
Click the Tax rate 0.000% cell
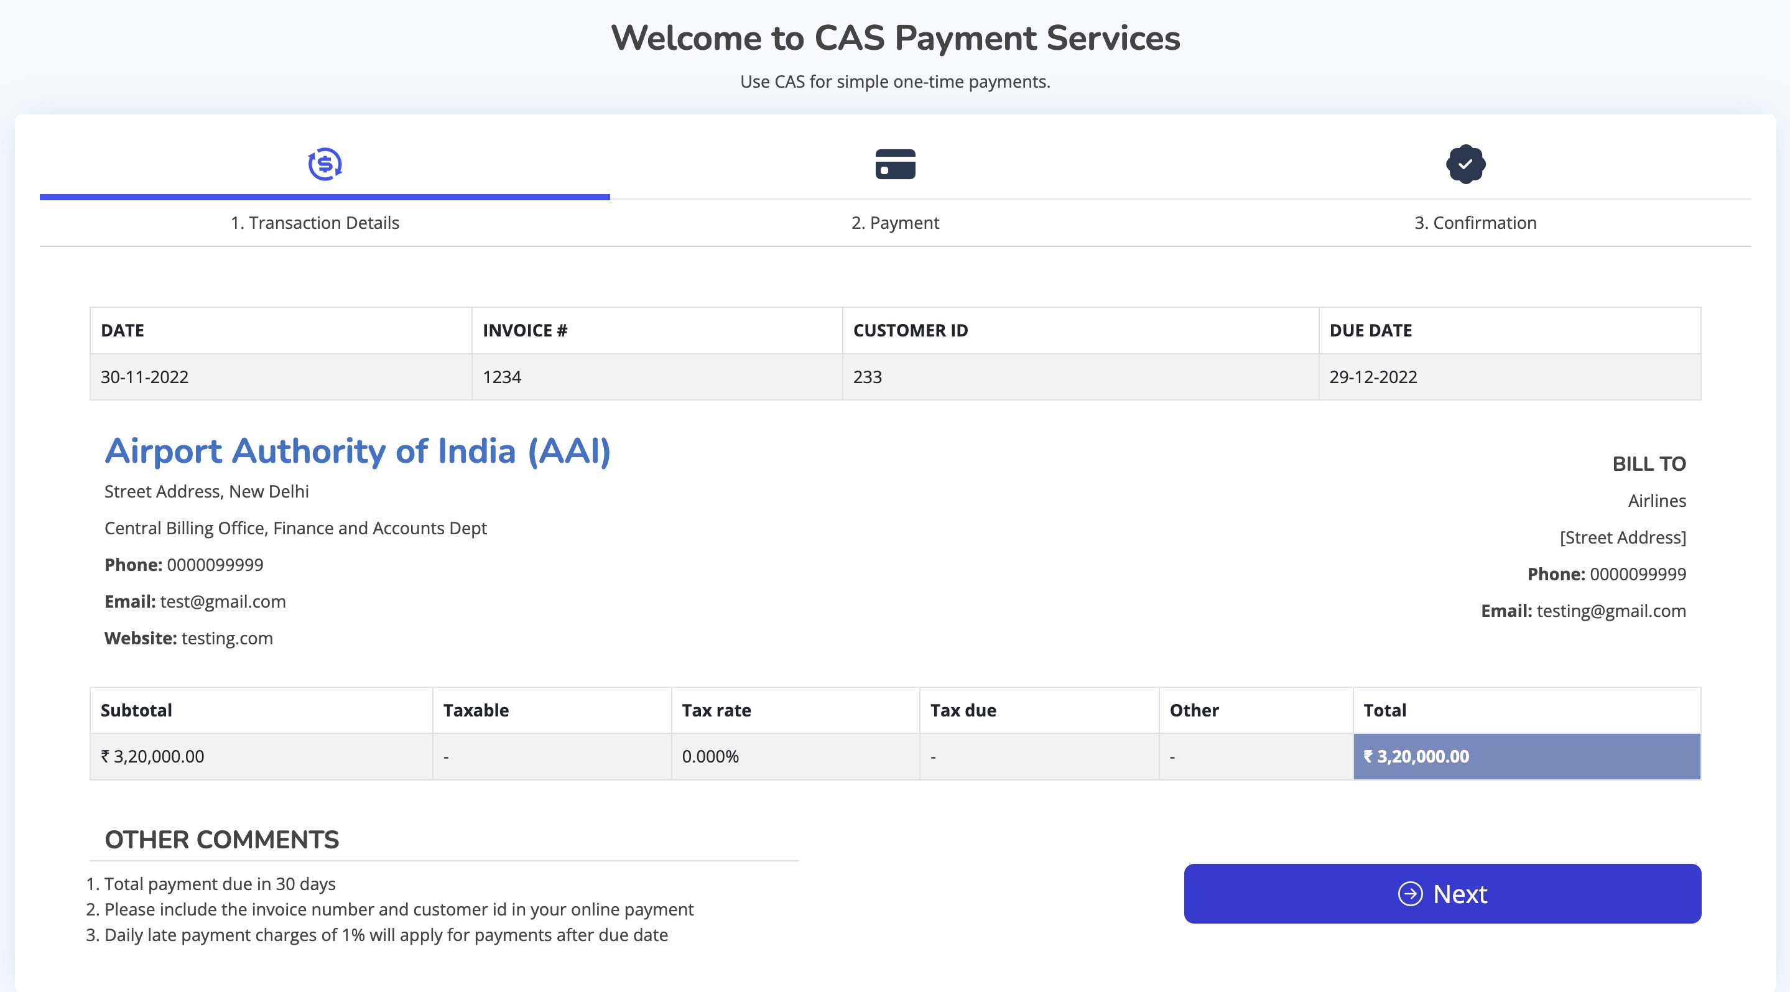[795, 756]
